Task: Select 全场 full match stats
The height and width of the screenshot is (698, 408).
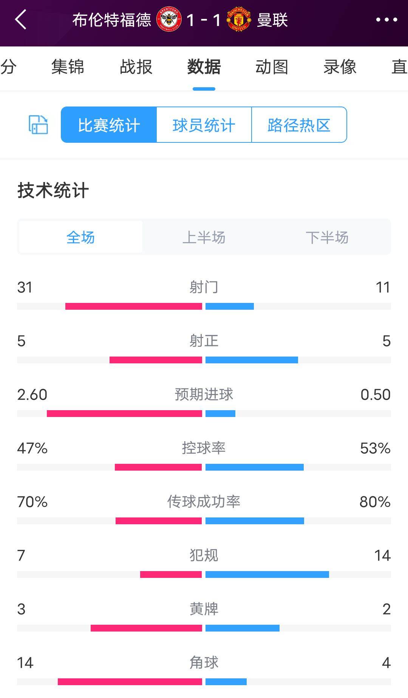Action: 81,237
